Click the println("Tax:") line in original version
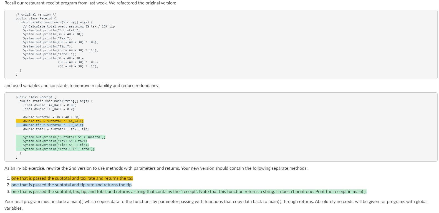Image resolution: width=439 pixels, height=213 pixels. coord(48,38)
